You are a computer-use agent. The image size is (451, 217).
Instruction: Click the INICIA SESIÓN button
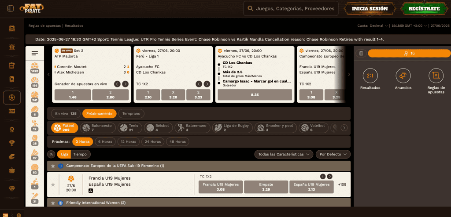[x=370, y=8]
